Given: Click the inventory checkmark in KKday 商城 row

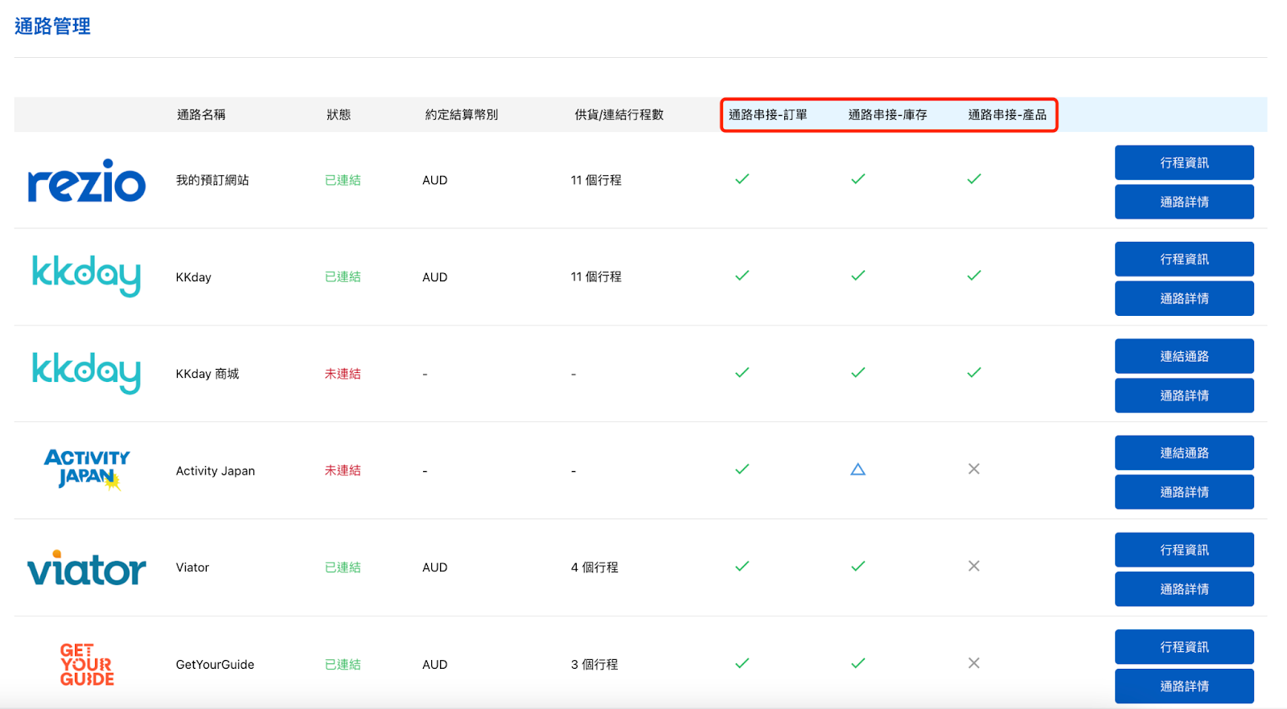Looking at the screenshot, I should (x=858, y=373).
